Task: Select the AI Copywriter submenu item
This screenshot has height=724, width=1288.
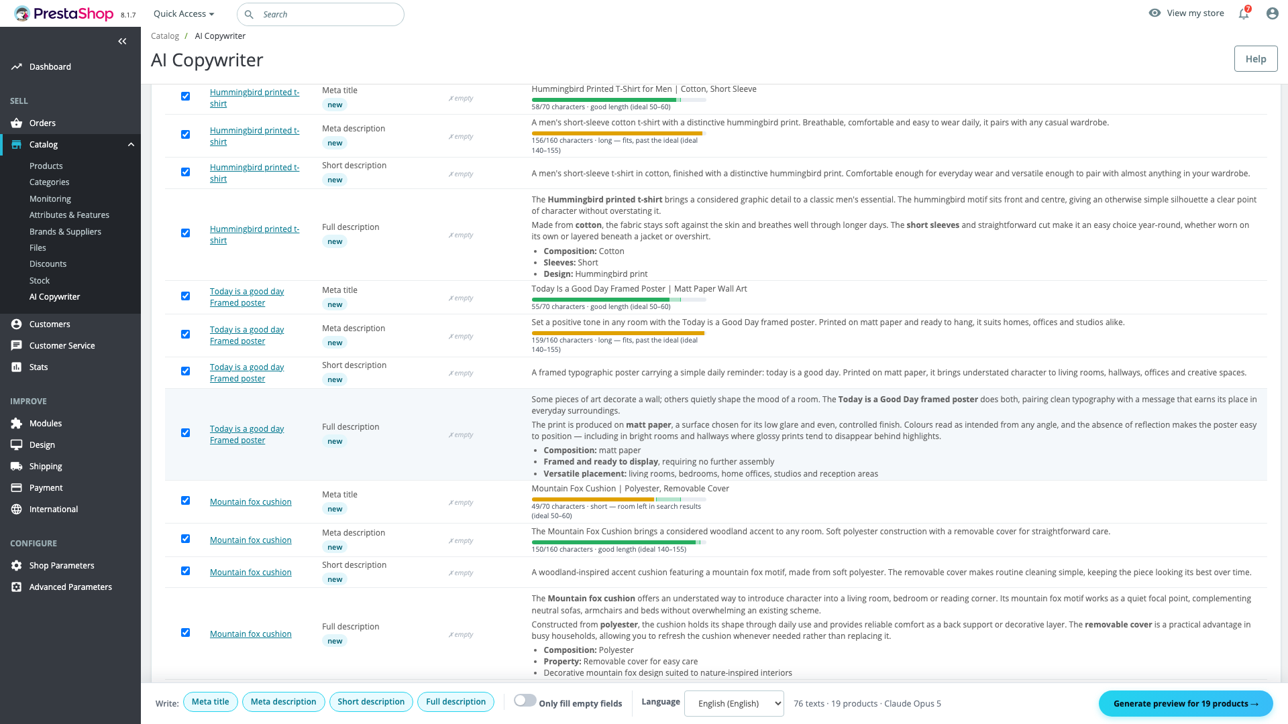Action: [55, 297]
